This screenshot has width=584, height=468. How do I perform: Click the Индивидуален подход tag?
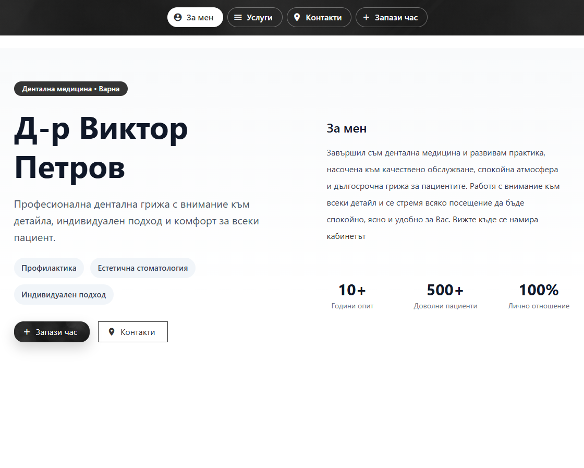[x=64, y=294]
